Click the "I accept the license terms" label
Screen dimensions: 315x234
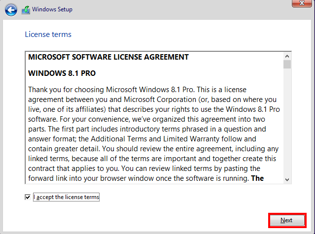(x=66, y=197)
